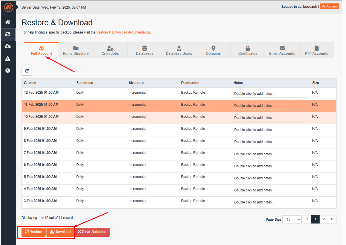Open the Alerts warning triangle icon
This screenshot has width=346, height=245.
(x=8, y=58)
